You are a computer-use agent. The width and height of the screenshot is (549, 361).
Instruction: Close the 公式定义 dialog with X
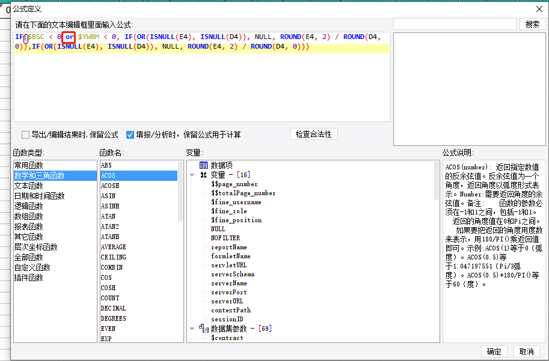539,8
